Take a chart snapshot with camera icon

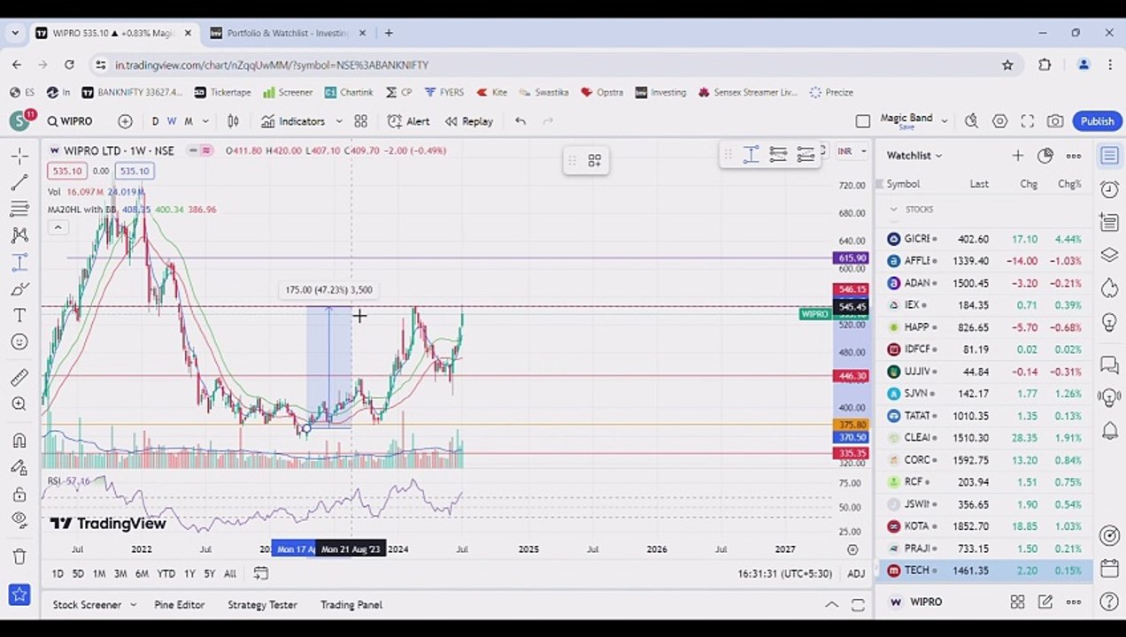click(1054, 121)
